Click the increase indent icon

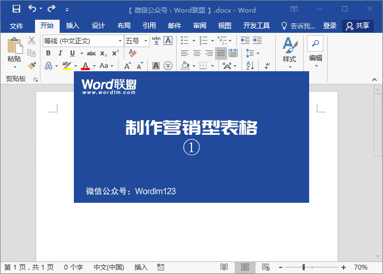click(257, 40)
